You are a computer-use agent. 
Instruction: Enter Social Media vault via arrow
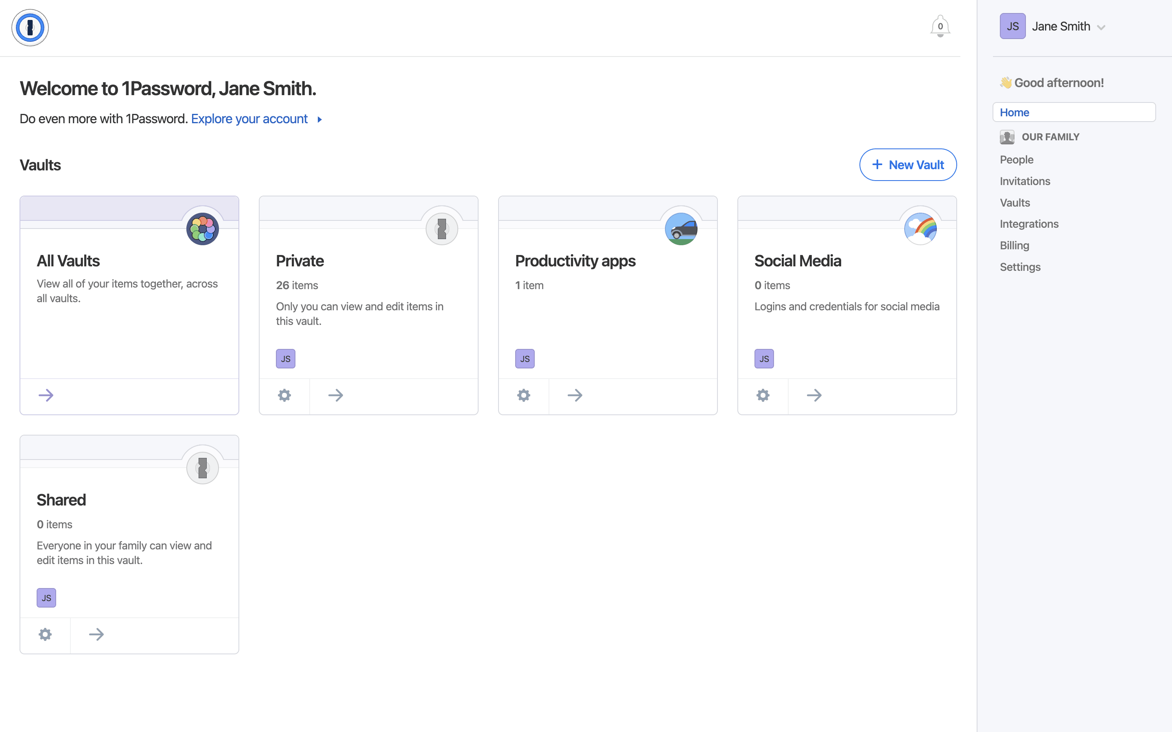click(x=814, y=396)
